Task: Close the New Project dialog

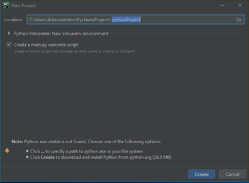Action: 240,5
